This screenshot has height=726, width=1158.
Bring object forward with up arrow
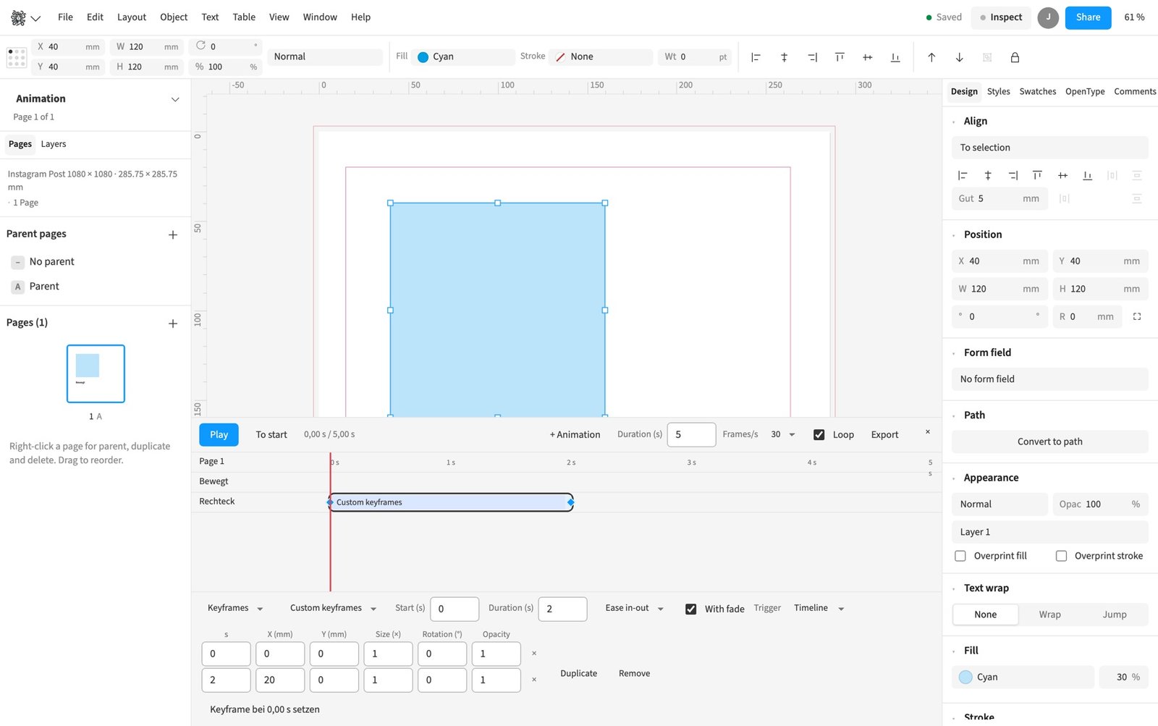tap(931, 57)
